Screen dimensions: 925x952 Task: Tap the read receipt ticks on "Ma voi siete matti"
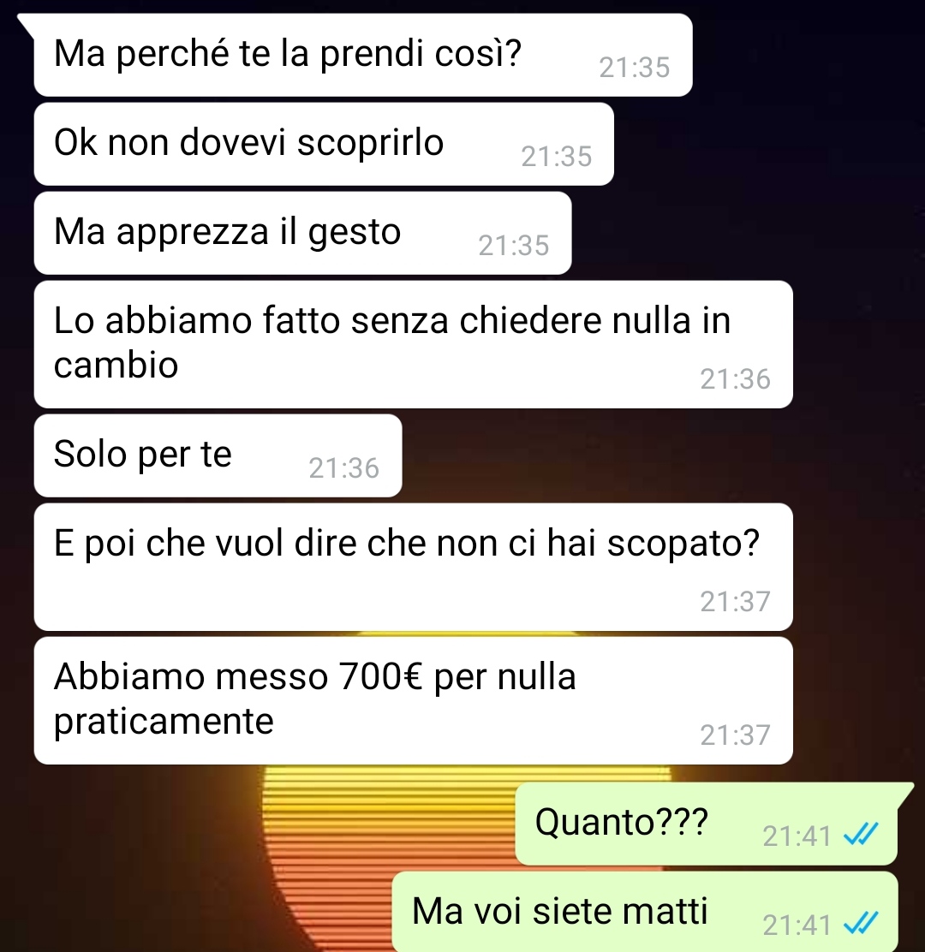click(861, 924)
